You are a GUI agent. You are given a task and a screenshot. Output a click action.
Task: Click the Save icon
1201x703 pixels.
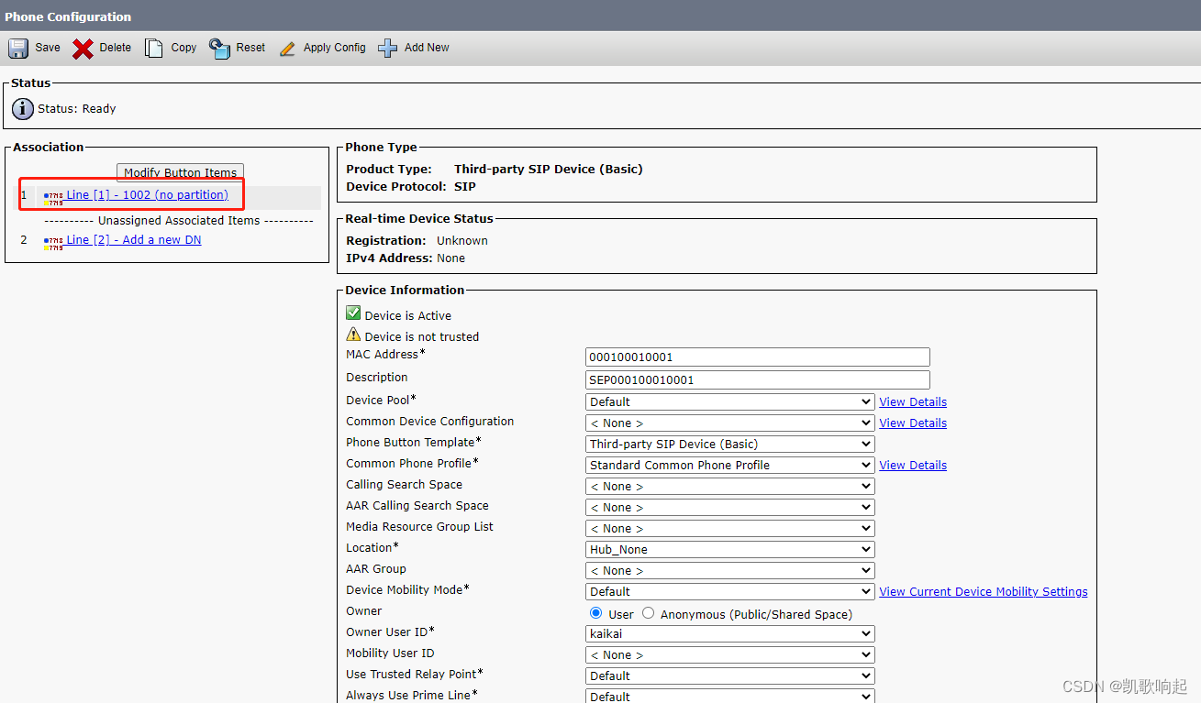[x=18, y=48]
